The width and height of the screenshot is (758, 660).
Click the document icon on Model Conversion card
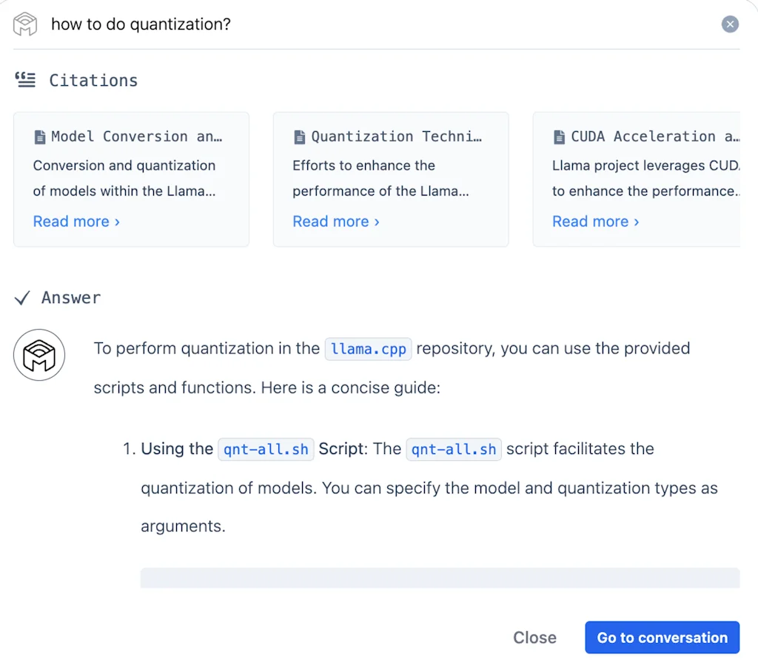40,136
